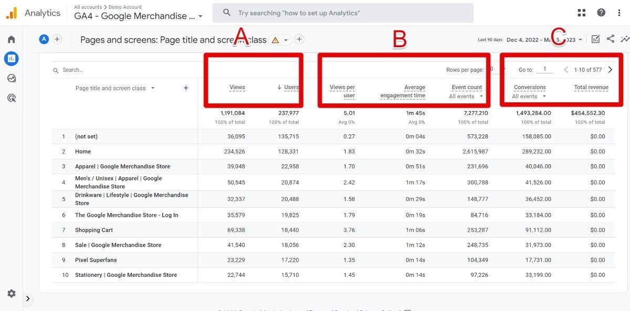Open the Customize report icon
Viewport: 630px width, 311px height.
596,39
